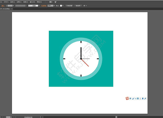Click the 12 o'clock tick mark
163x118 pixels.
pyautogui.click(x=81, y=42)
